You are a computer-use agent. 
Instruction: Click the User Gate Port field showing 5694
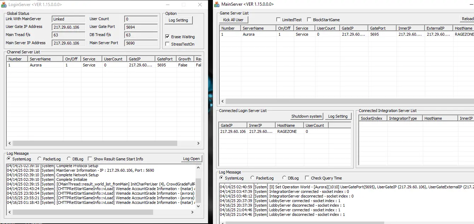point(141,27)
